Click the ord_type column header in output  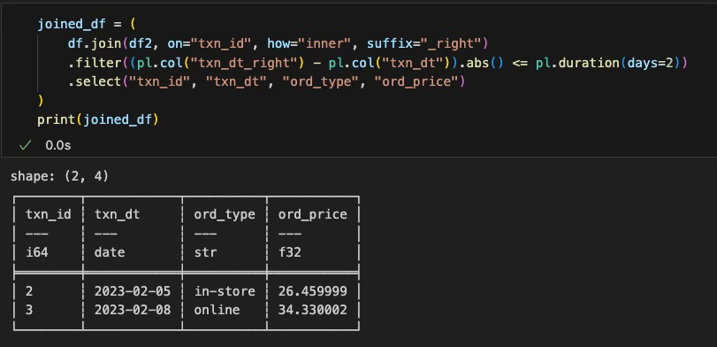coord(225,214)
